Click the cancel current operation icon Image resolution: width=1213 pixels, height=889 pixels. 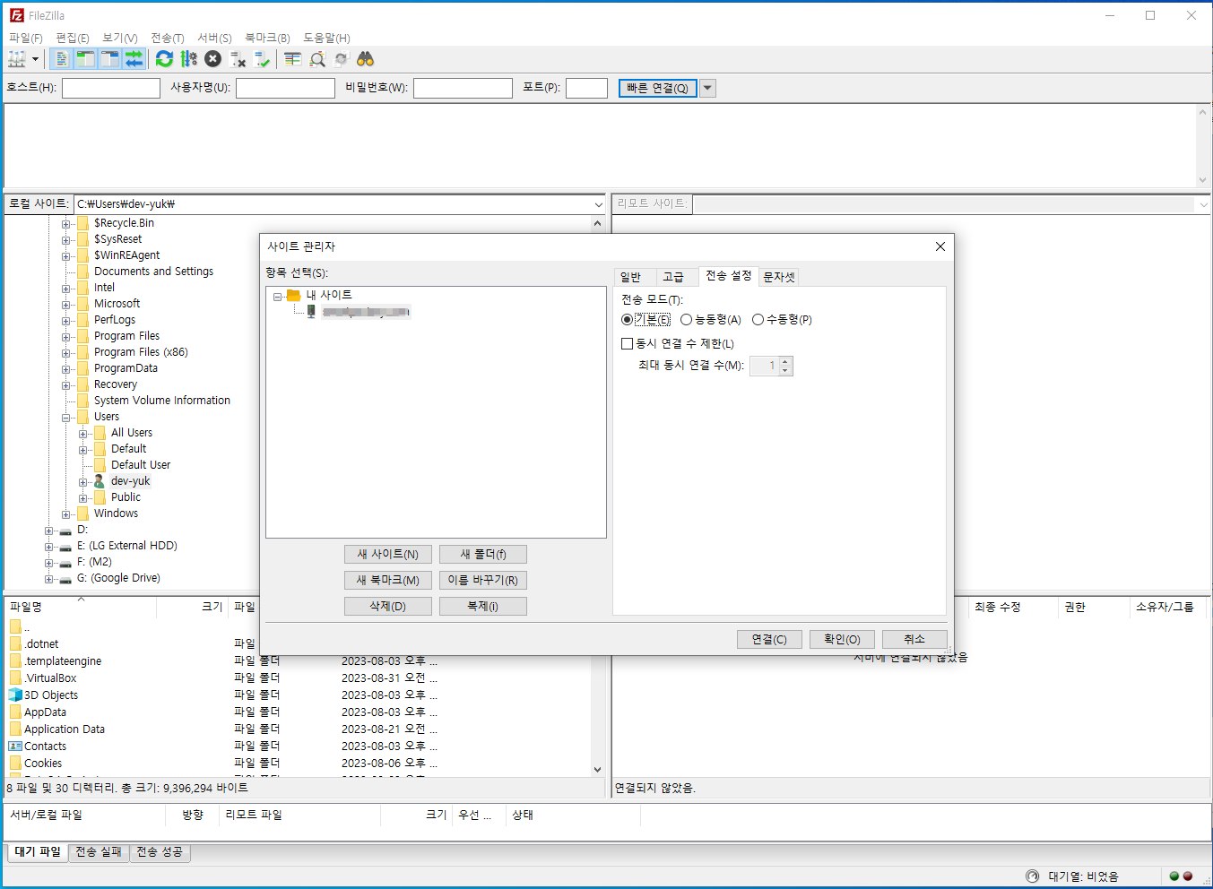tap(212, 59)
